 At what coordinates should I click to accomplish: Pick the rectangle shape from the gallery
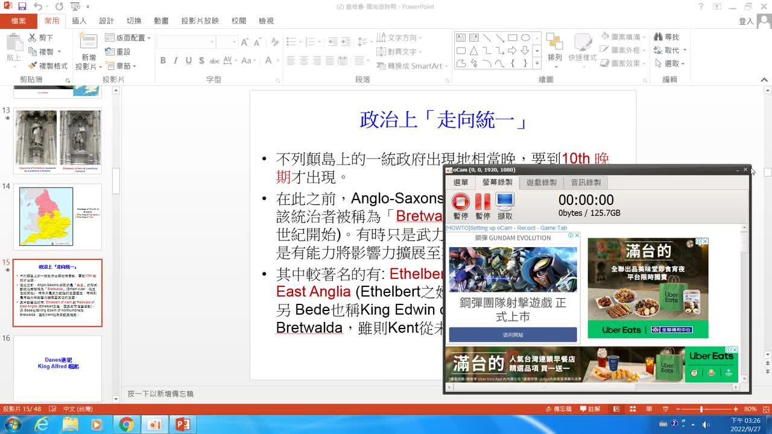click(x=513, y=37)
